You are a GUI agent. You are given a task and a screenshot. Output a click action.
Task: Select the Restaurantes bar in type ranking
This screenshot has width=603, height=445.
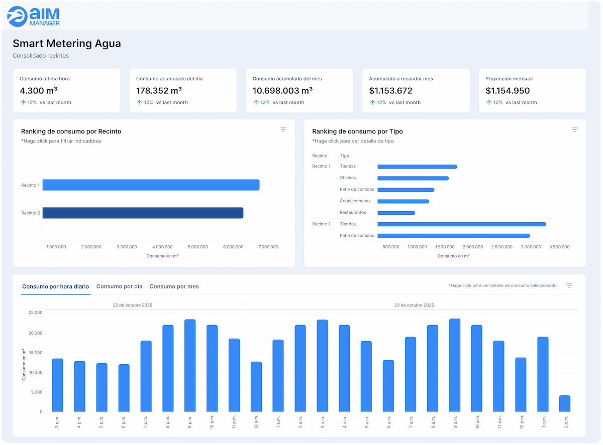click(x=396, y=213)
